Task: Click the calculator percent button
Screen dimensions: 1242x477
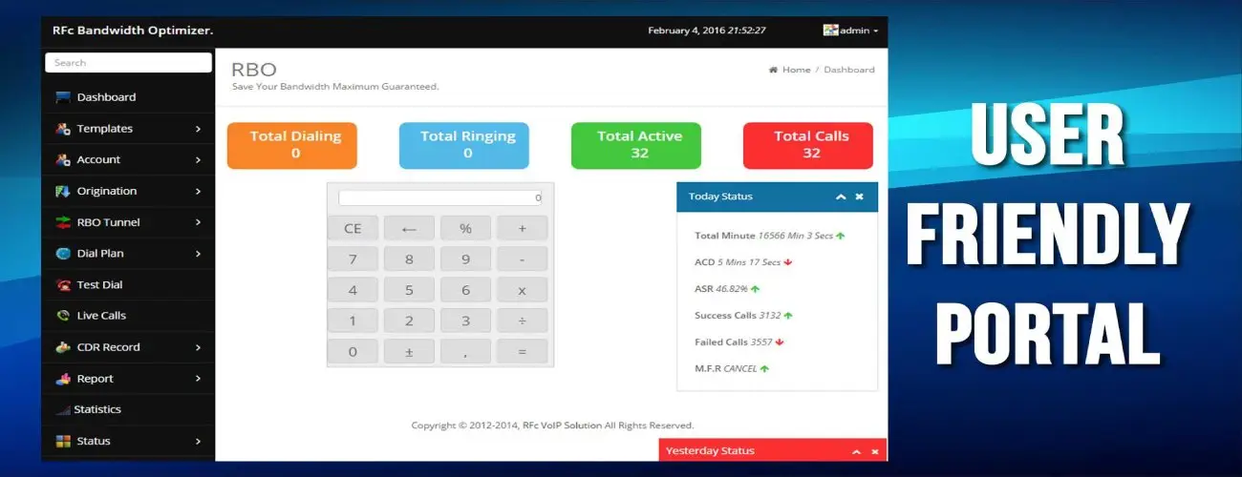Action: 465,228
